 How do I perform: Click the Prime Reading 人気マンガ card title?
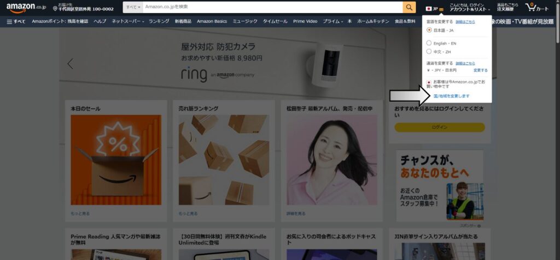116,239
